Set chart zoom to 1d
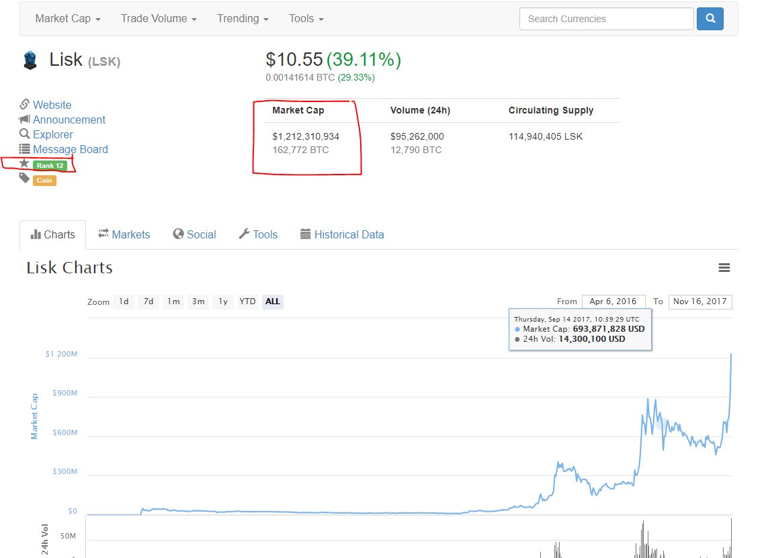 point(124,301)
